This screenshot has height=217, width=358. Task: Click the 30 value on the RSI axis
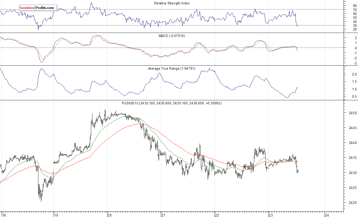[x=355, y=25]
